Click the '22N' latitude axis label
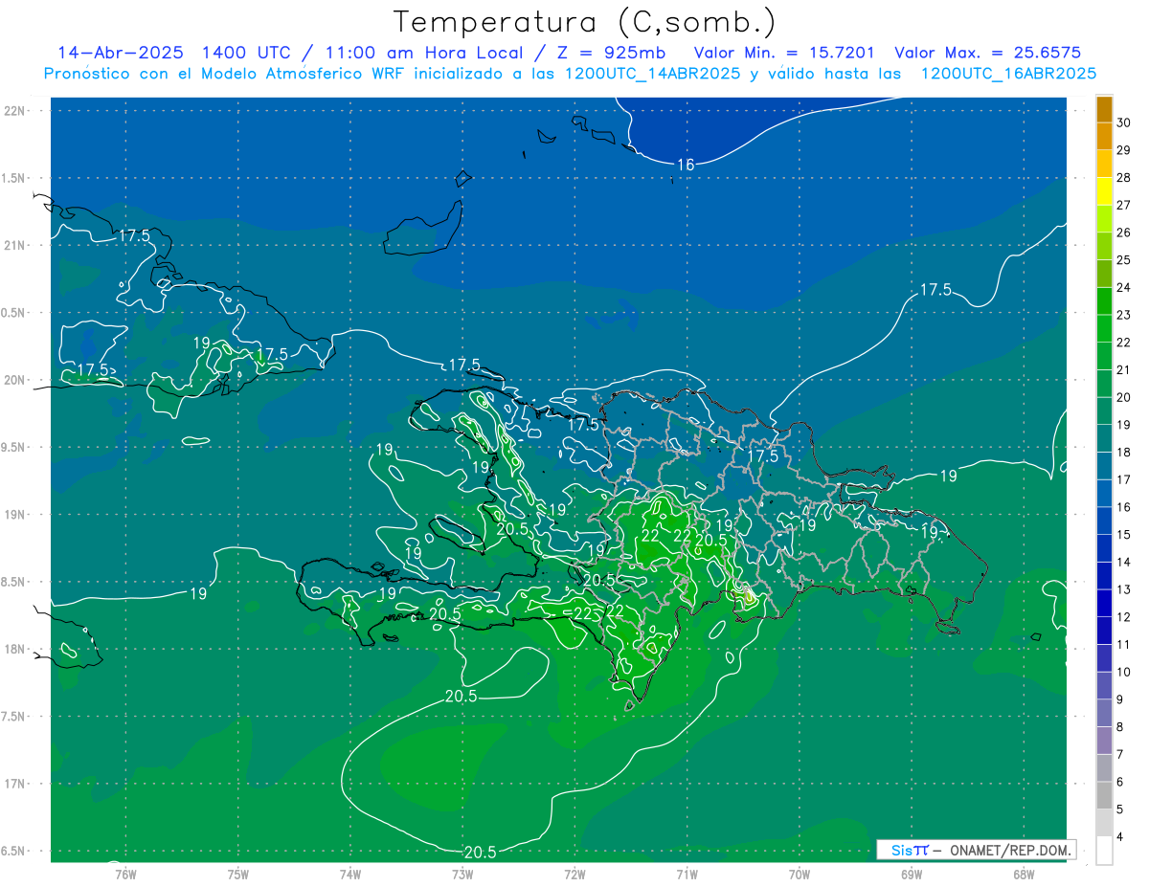The height and width of the screenshot is (887, 1149). 15,111
